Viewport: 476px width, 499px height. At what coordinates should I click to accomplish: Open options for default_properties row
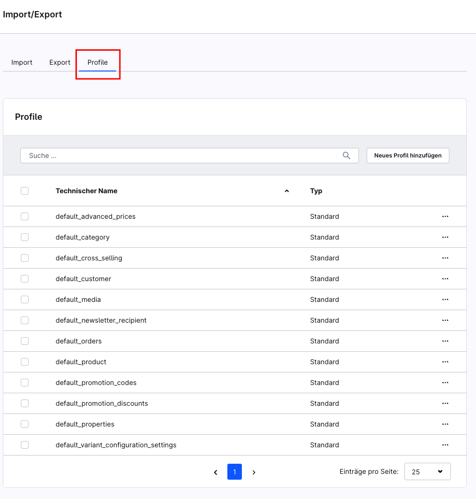pos(445,424)
